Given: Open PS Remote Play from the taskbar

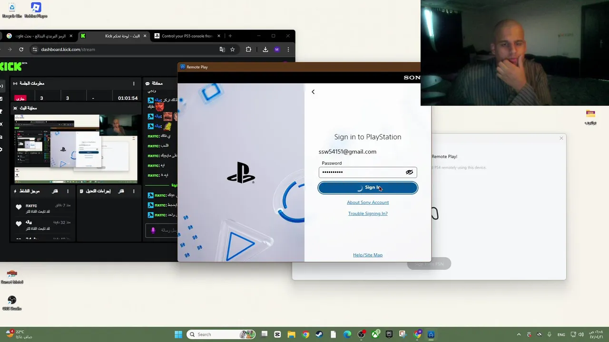Looking at the screenshot, I should pos(431,334).
